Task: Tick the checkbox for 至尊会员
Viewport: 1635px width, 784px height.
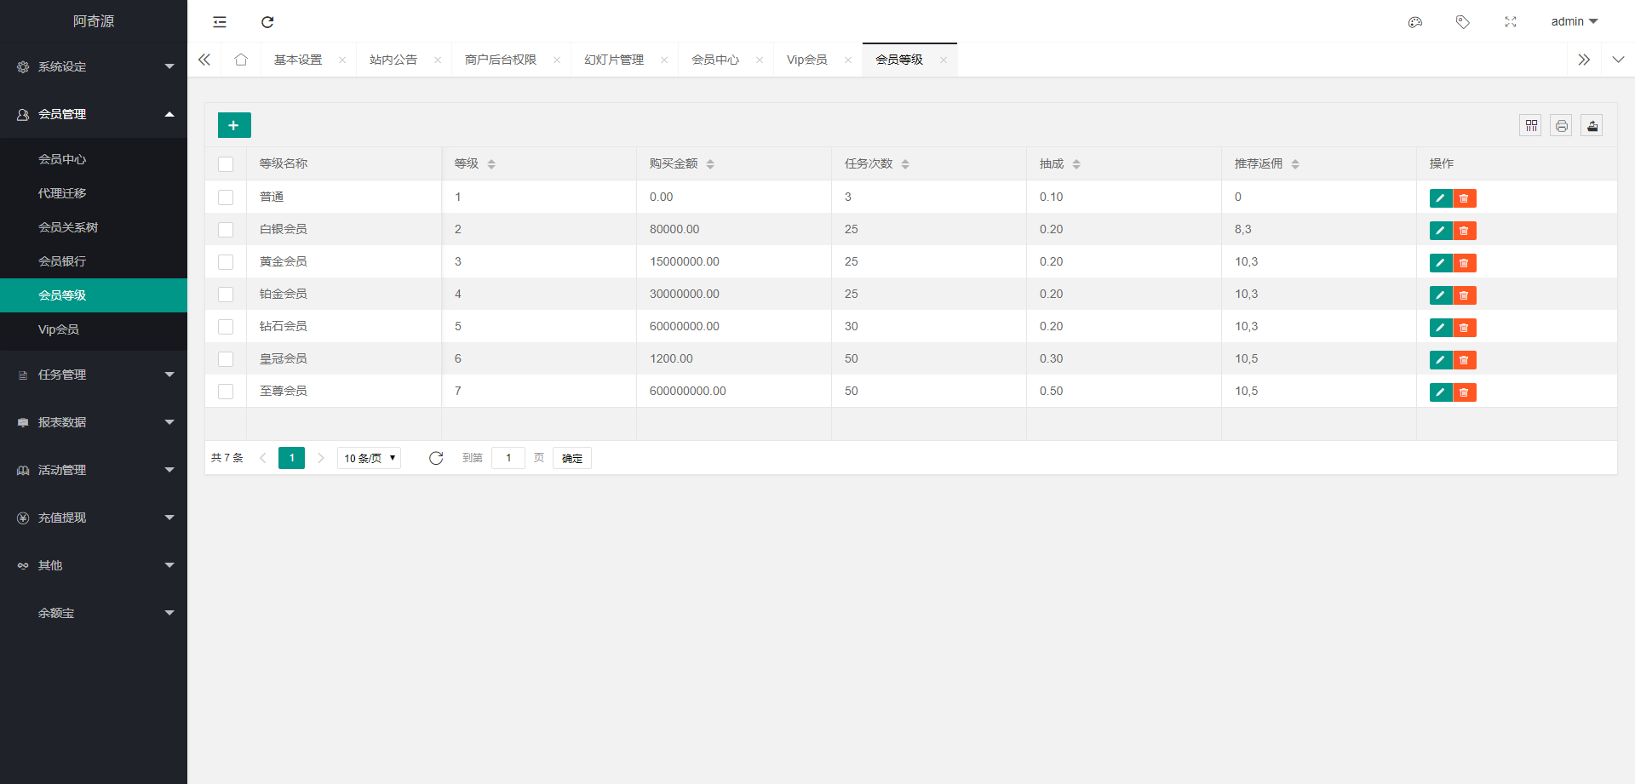Action: [x=226, y=392]
